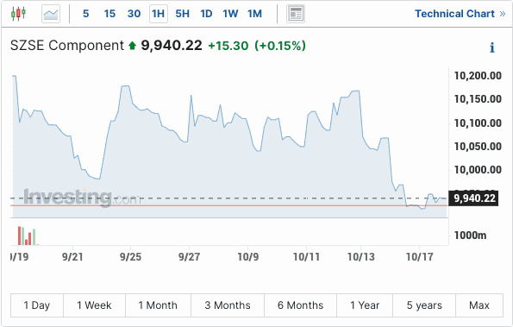Image resolution: width=513 pixels, height=327 pixels.
Task: Click the +15.30 change value
Action: 228,46
